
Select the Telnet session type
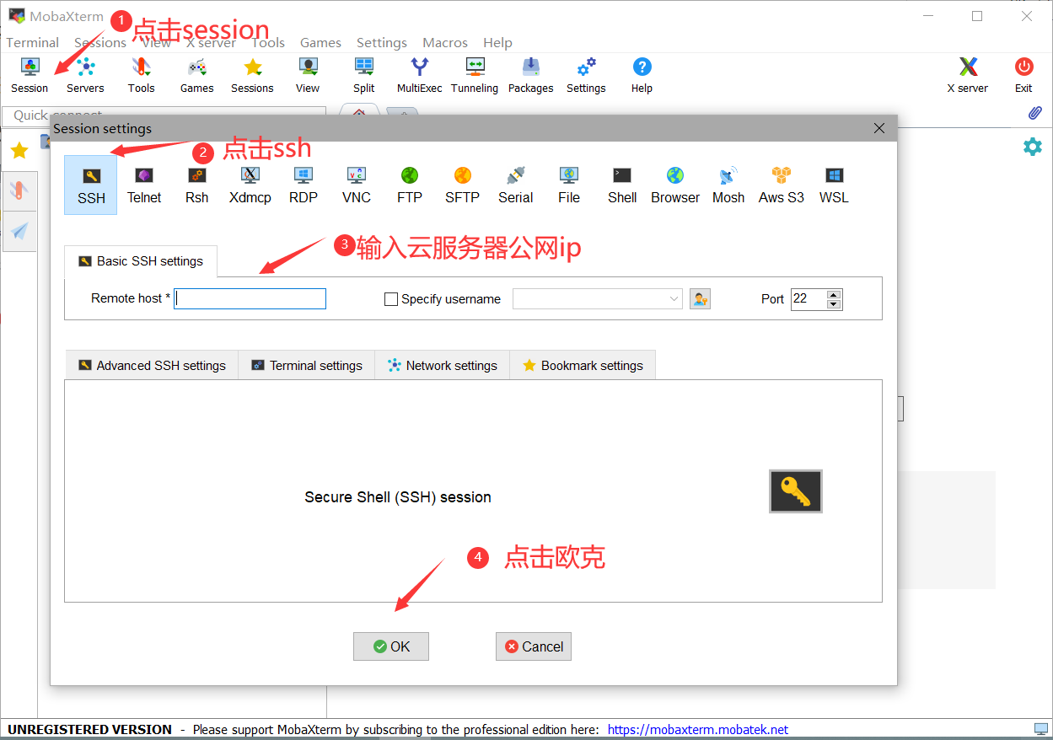click(x=144, y=185)
